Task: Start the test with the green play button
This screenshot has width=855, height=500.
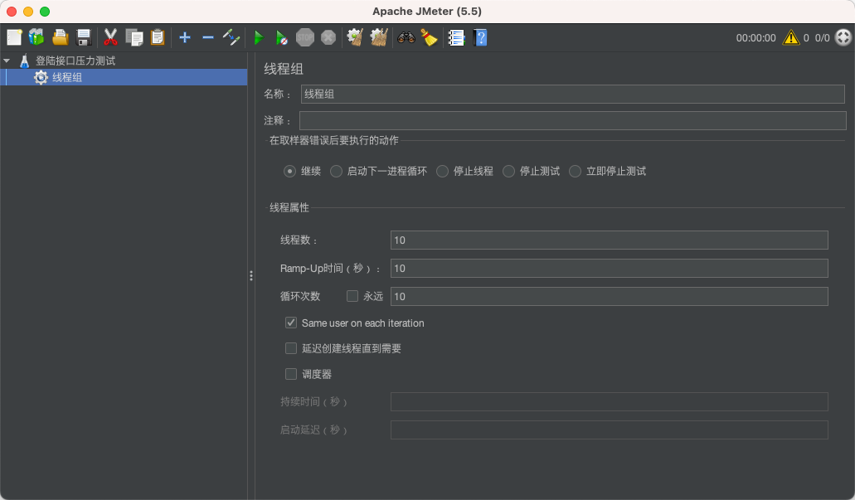Action: tap(258, 37)
